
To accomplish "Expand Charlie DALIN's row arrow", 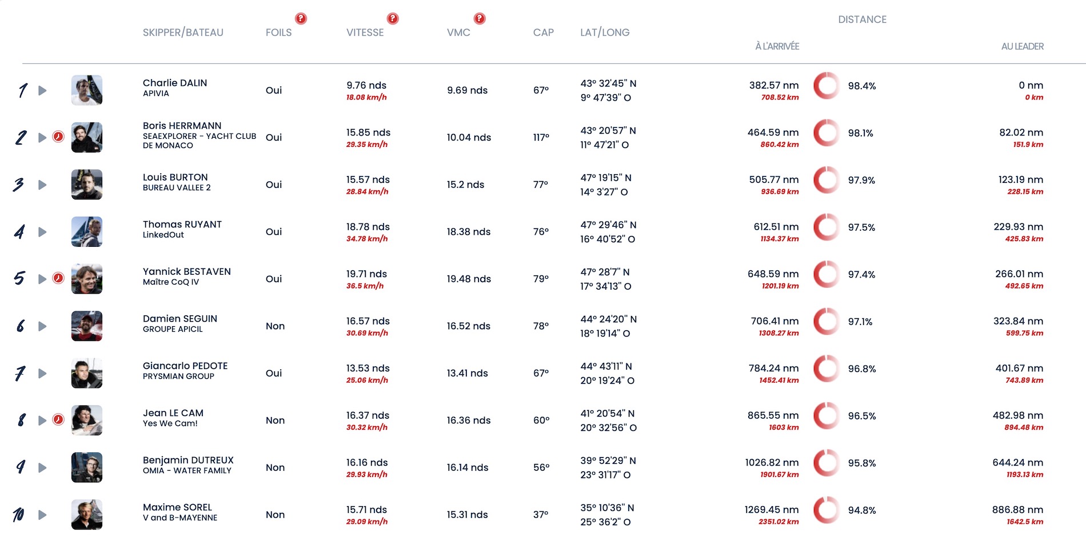I will 42,90.
